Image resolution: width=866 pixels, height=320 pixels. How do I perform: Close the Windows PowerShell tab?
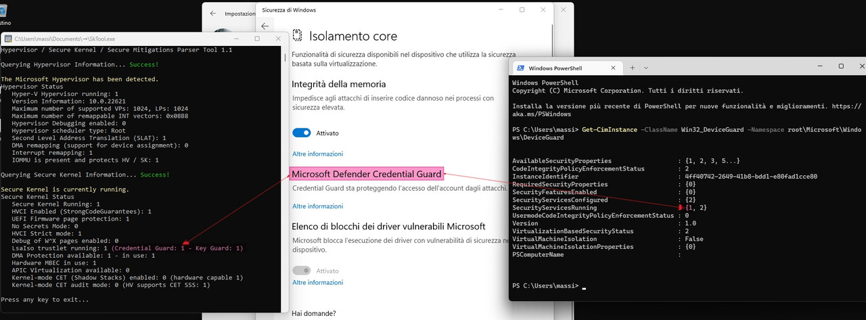pyautogui.click(x=613, y=68)
